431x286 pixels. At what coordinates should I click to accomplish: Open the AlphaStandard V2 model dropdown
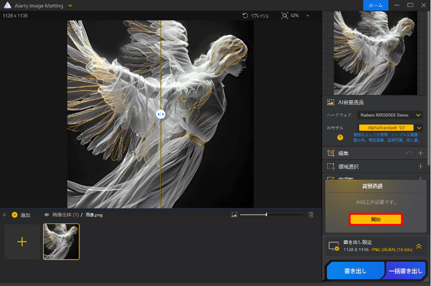pyautogui.click(x=419, y=127)
